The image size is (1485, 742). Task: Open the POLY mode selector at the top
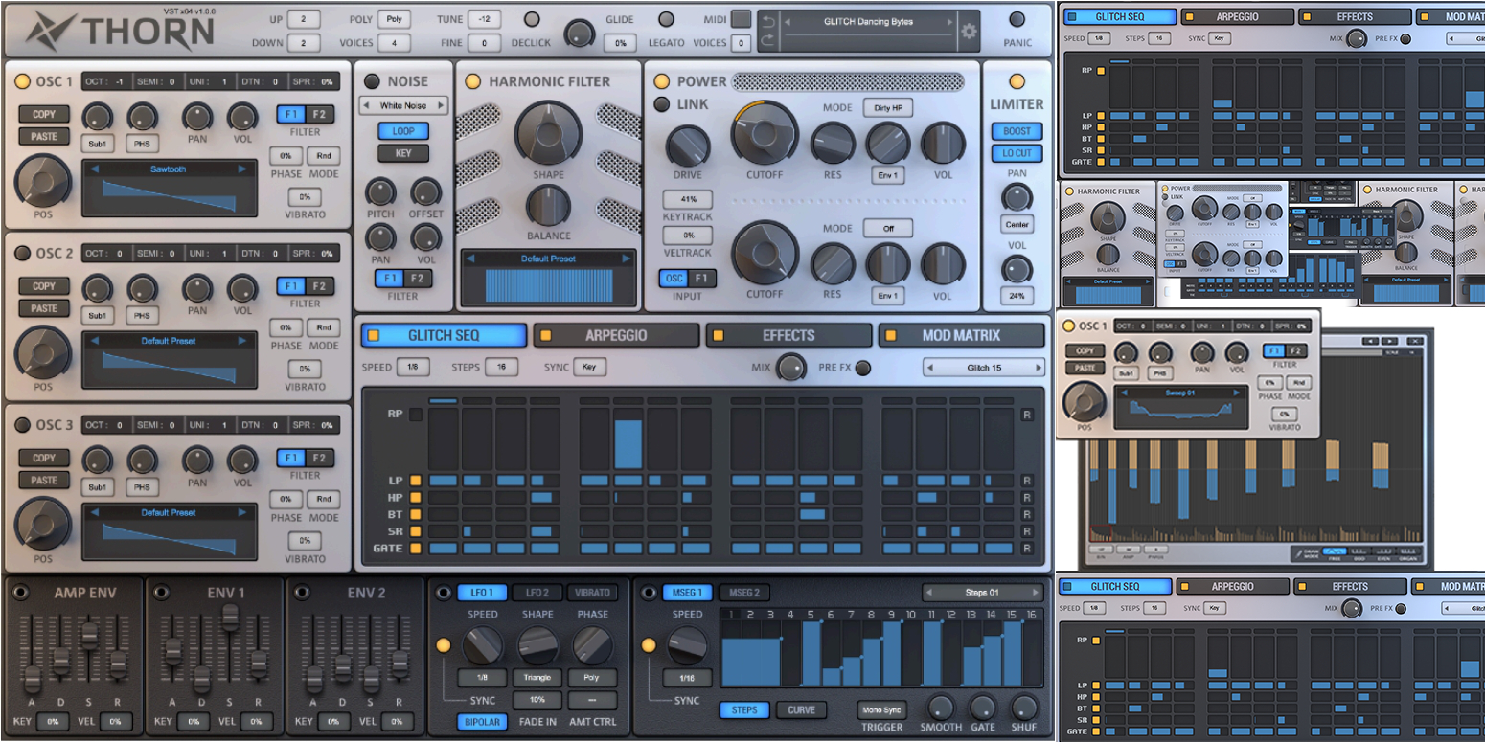click(394, 19)
